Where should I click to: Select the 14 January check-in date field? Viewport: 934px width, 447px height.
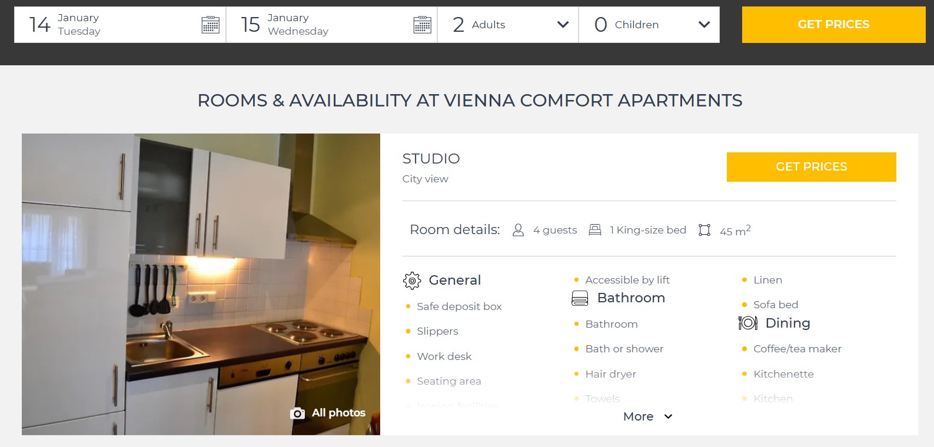[112, 25]
